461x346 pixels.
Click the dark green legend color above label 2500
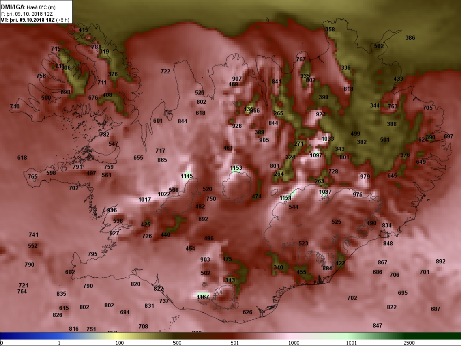[409, 336]
